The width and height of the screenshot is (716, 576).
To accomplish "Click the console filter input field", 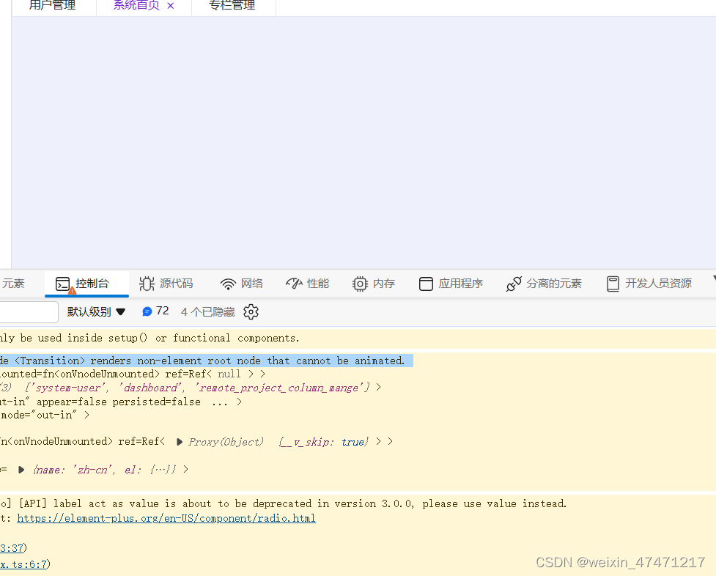I will [x=28, y=311].
